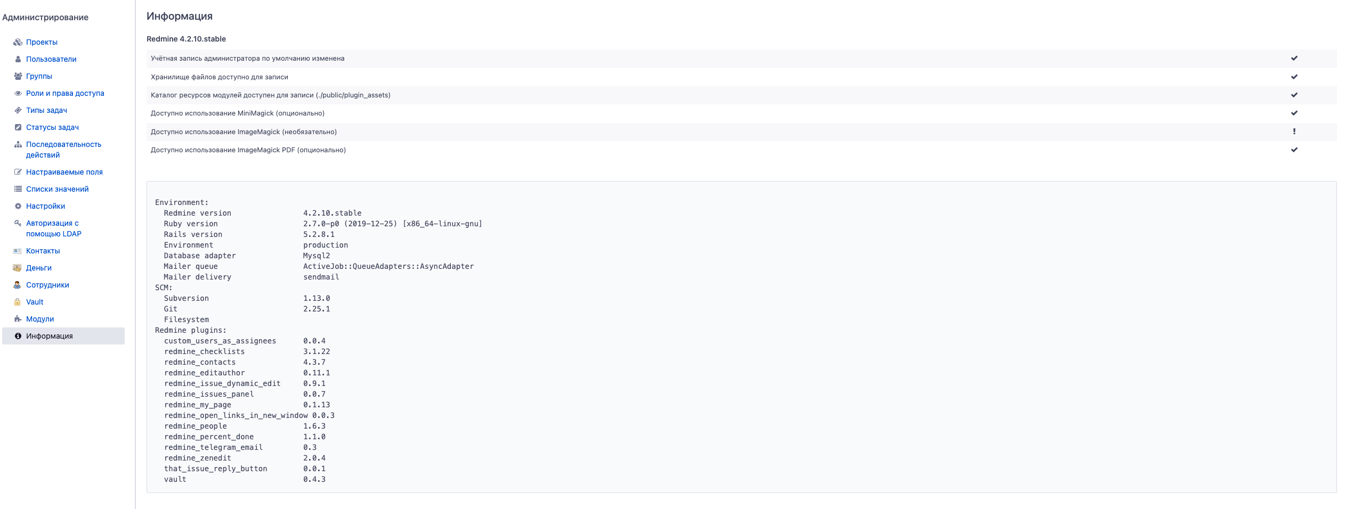The height and width of the screenshot is (509, 1345).
Task: Click the Проекты sidebar icon
Action: click(x=18, y=42)
